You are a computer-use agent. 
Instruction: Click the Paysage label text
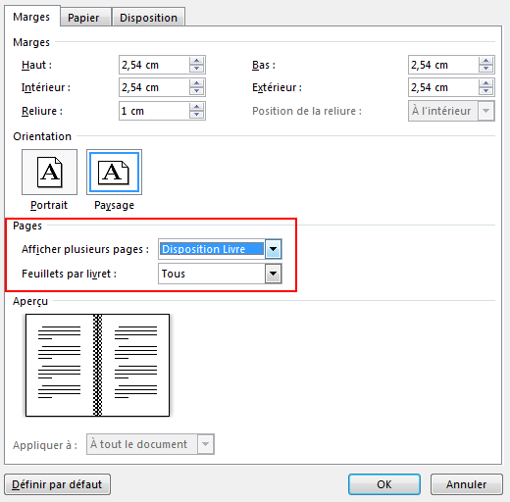[x=114, y=206]
